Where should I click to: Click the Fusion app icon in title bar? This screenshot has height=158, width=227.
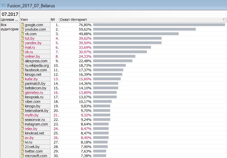click(x=3, y=5)
